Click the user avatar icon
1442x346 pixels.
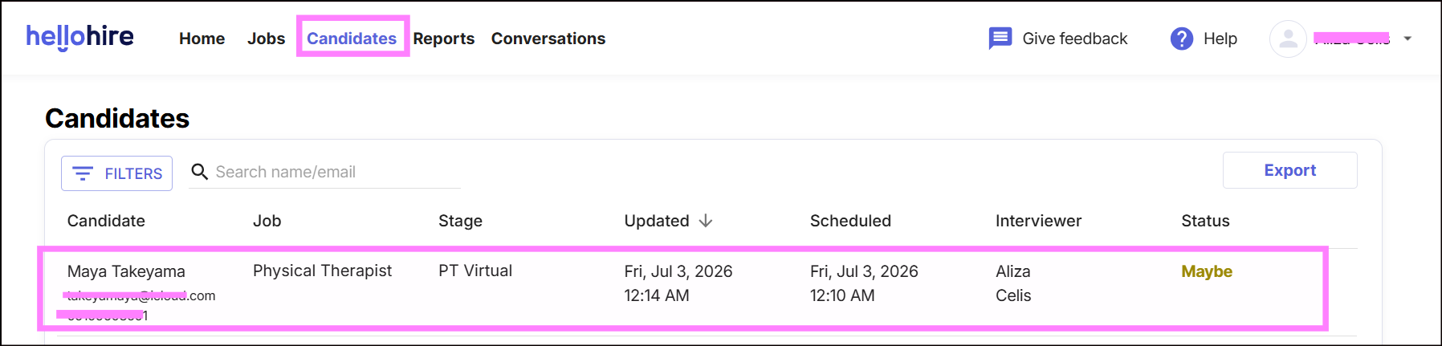click(x=1288, y=39)
